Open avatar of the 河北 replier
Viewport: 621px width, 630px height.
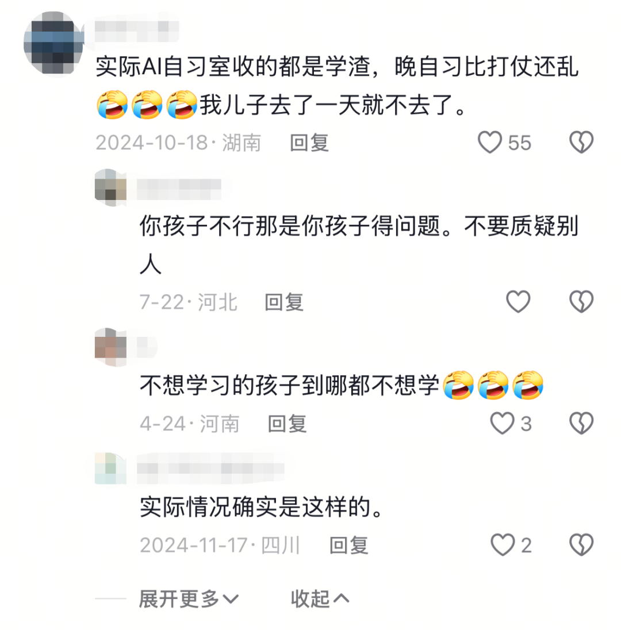(x=110, y=187)
